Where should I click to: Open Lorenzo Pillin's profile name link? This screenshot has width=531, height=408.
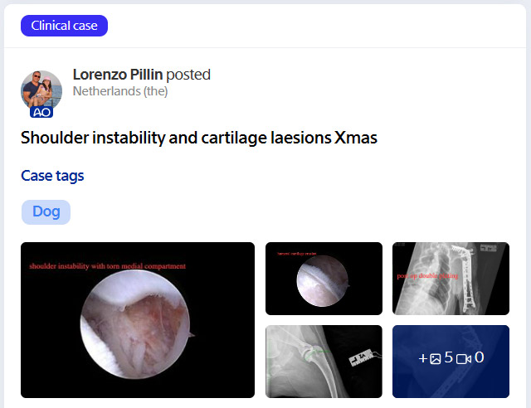tap(117, 75)
